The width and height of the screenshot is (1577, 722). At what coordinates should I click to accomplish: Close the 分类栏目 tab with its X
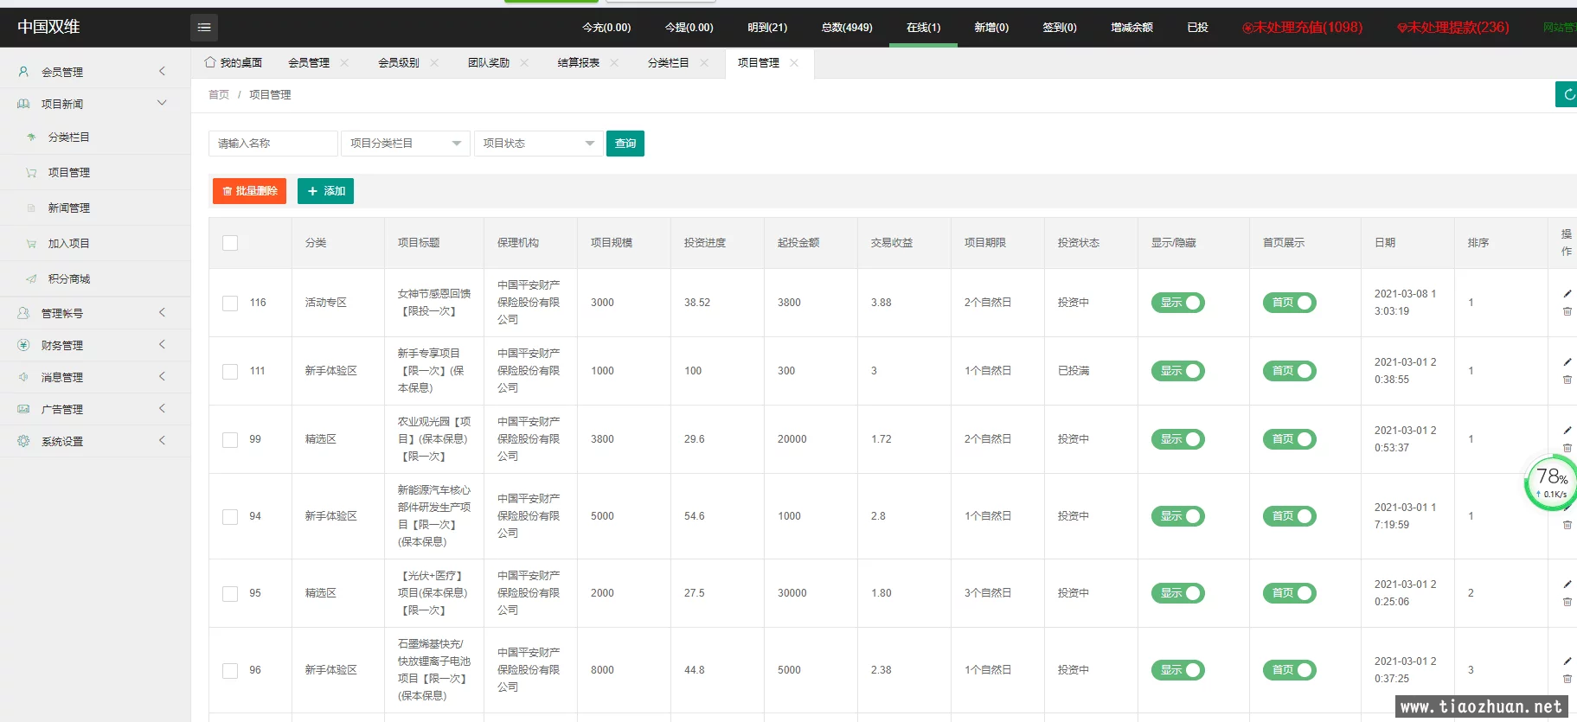coord(704,62)
